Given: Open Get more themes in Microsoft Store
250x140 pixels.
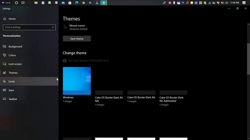Looking at the screenshot, I should [x=88, y=61].
